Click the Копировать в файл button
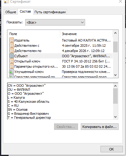 pos(100,127)
